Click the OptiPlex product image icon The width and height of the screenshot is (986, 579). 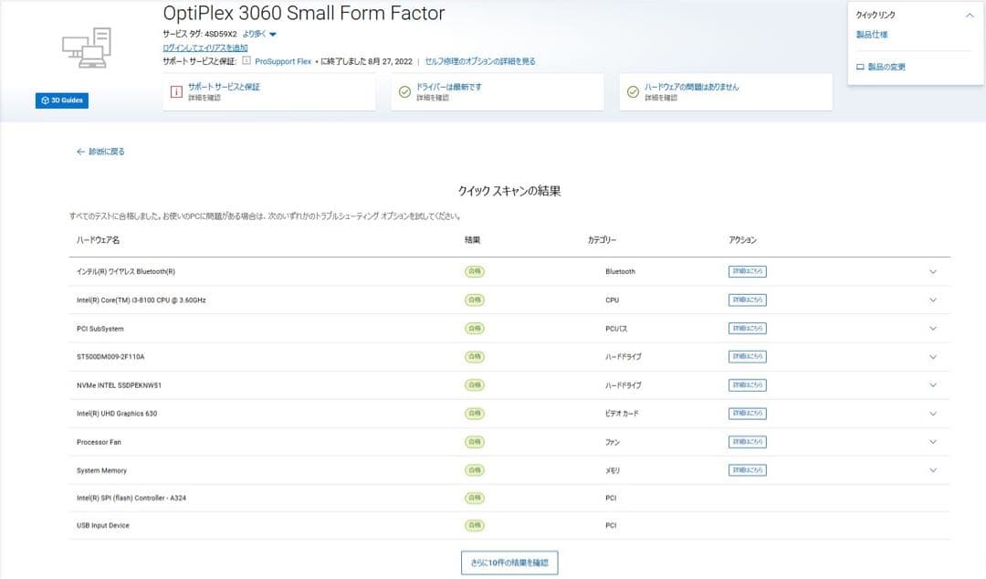click(x=87, y=47)
